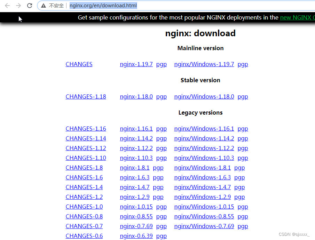
Task: Download nginx/Windows-1.8.1
Action: click(x=203, y=168)
